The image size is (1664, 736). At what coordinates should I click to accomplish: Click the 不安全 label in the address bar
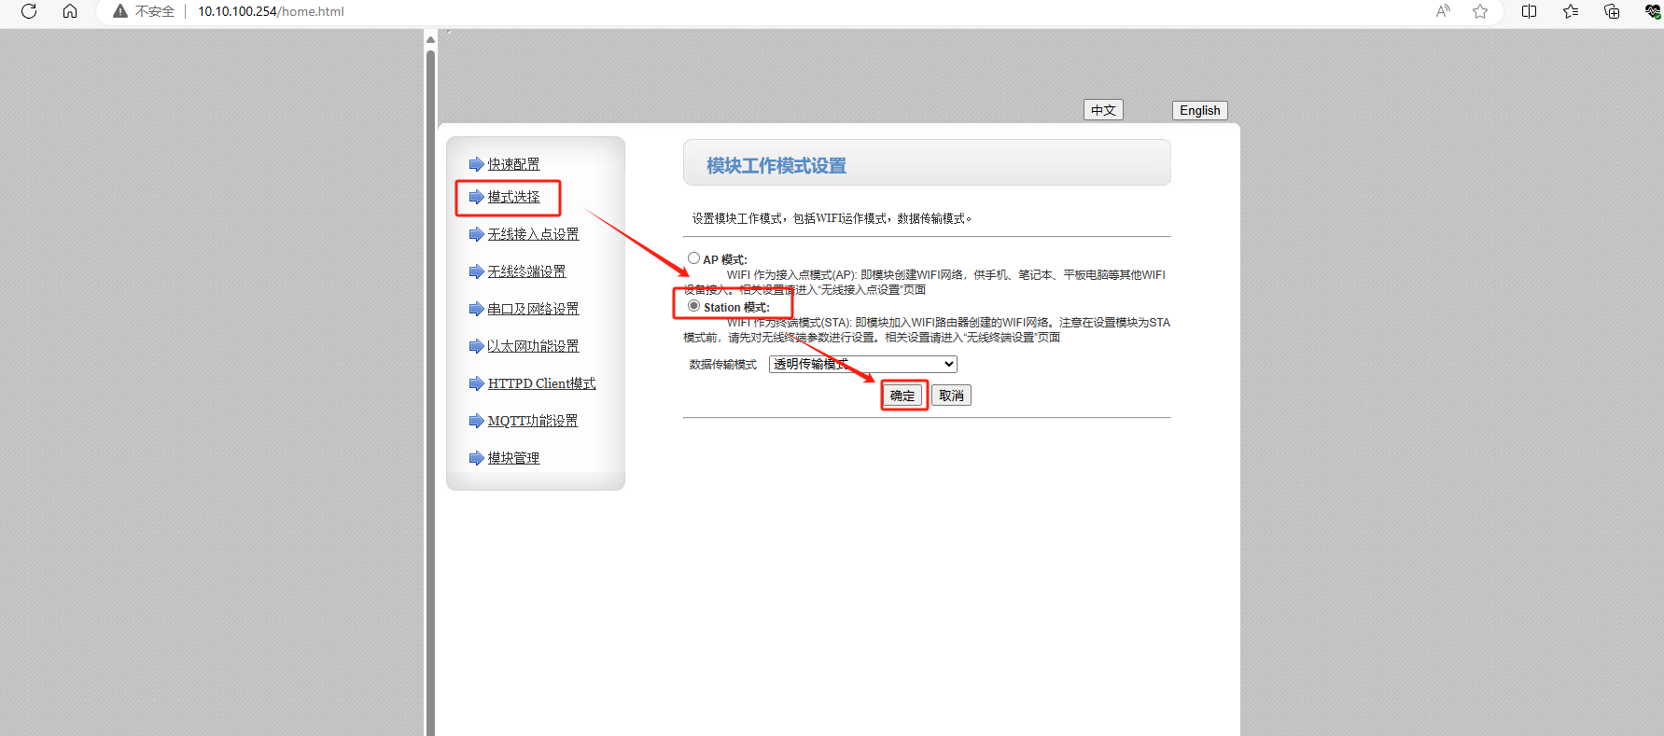click(155, 11)
